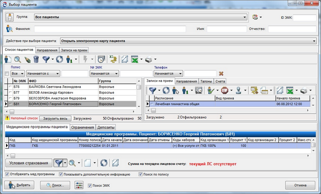The width and height of the screenshot is (321, 194).
Task: Click the printer icon in patient list toolbar
Action: pos(148,59)
